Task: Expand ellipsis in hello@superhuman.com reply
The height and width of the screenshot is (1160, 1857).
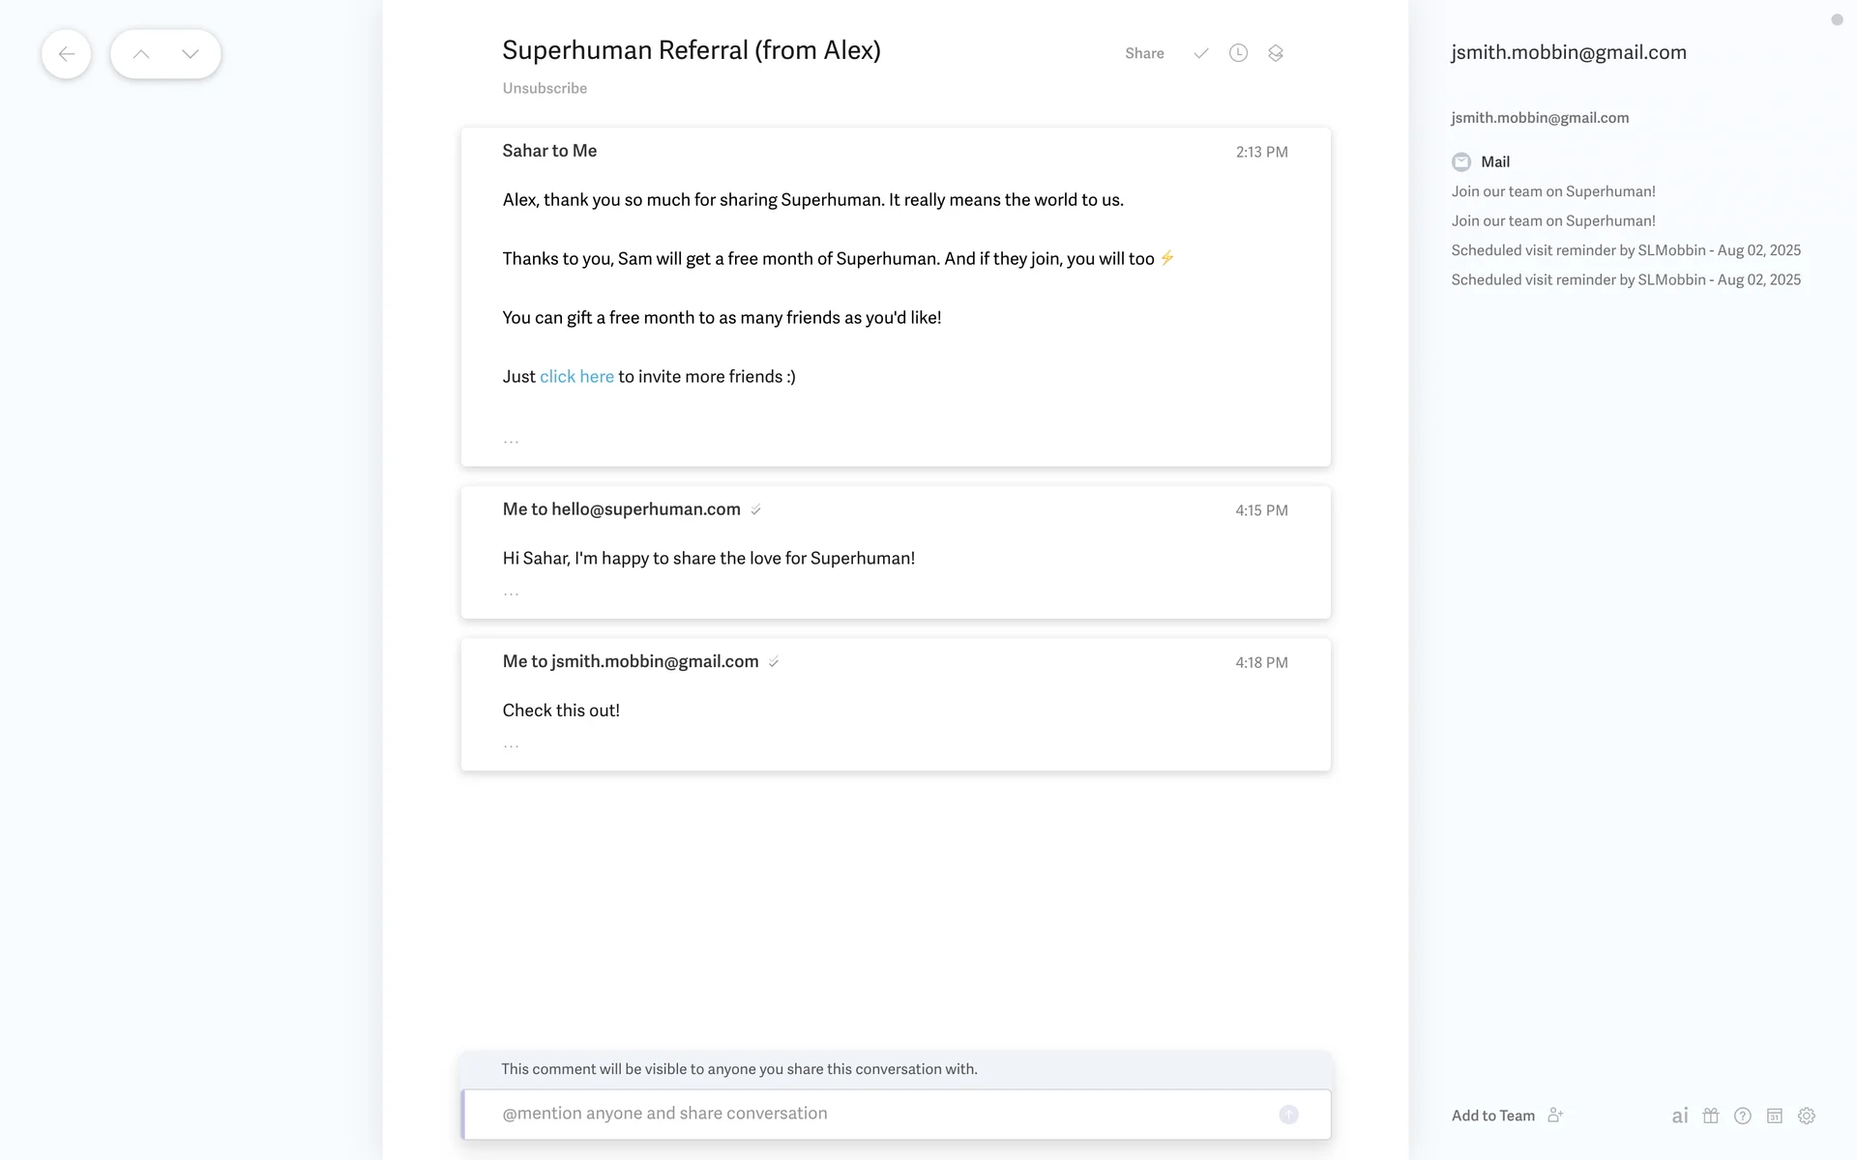Action: point(511,593)
